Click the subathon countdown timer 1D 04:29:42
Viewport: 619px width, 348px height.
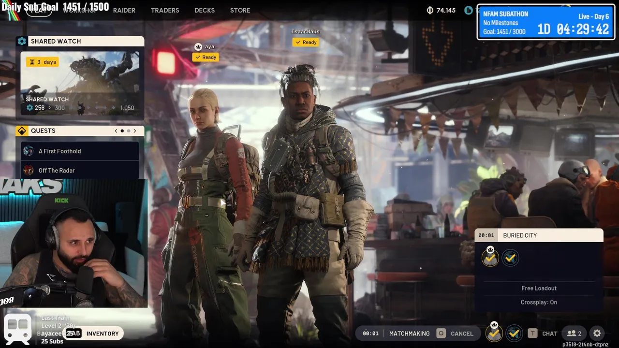tap(573, 29)
